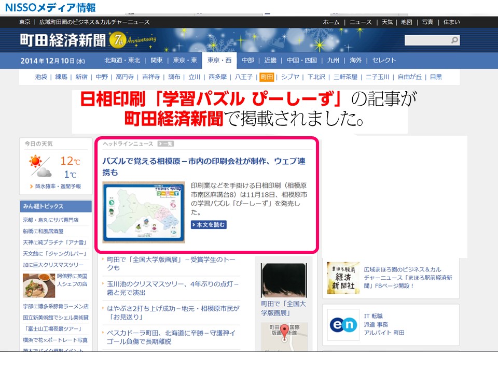Open topic 天神に純プラチナ「アナ雪」
498x373 pixels.
[55, 242]
